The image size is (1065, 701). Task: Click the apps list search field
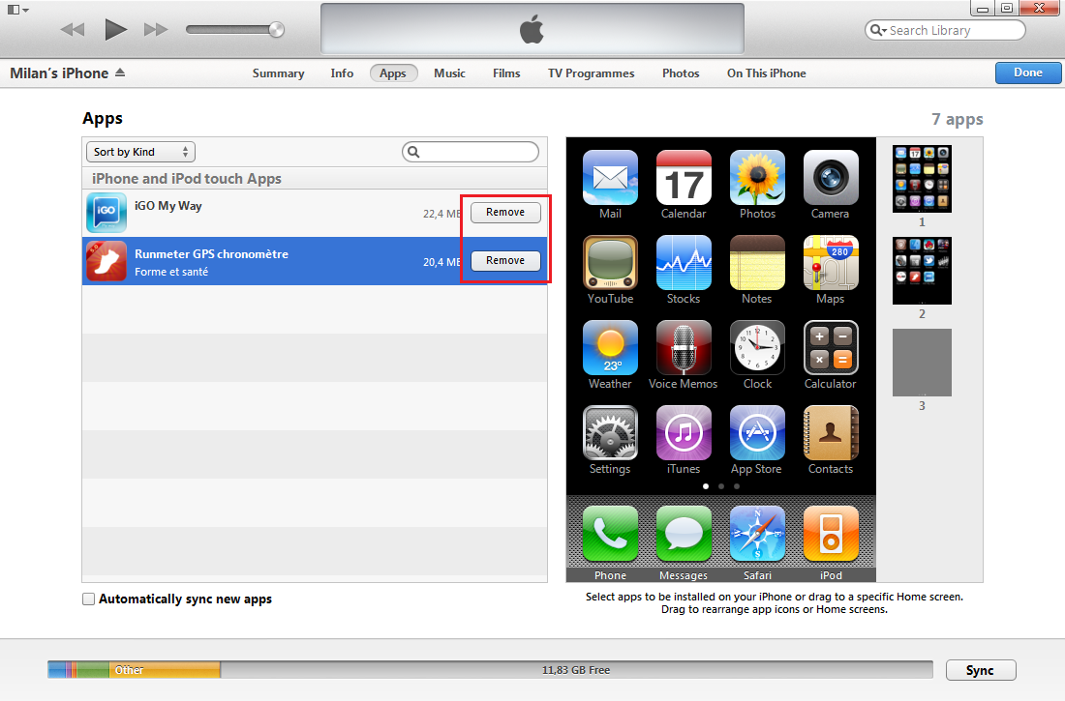[x=470, y=152]
